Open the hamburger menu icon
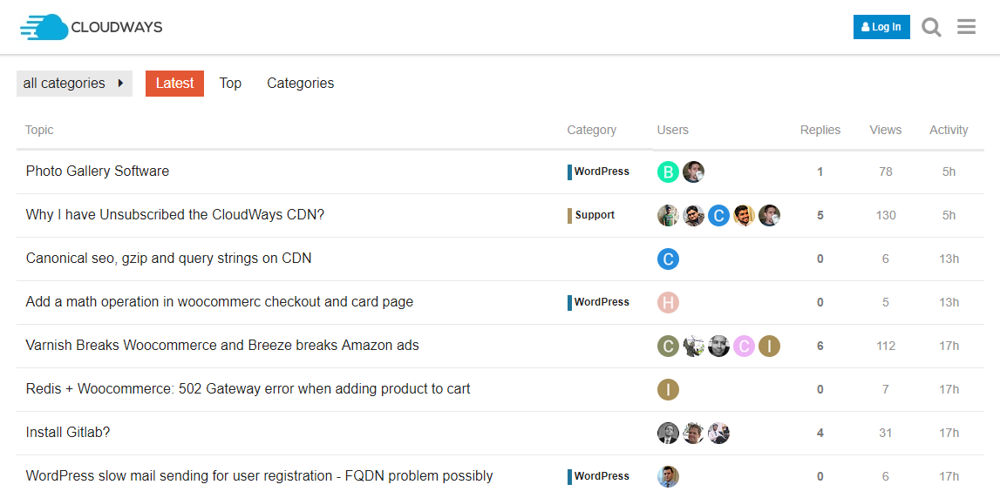The width and height of the screenshot is (1000, 498). pos(966,27)
